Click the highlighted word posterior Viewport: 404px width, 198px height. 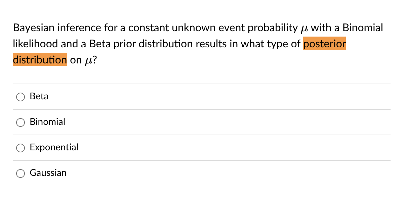[324, 44]
